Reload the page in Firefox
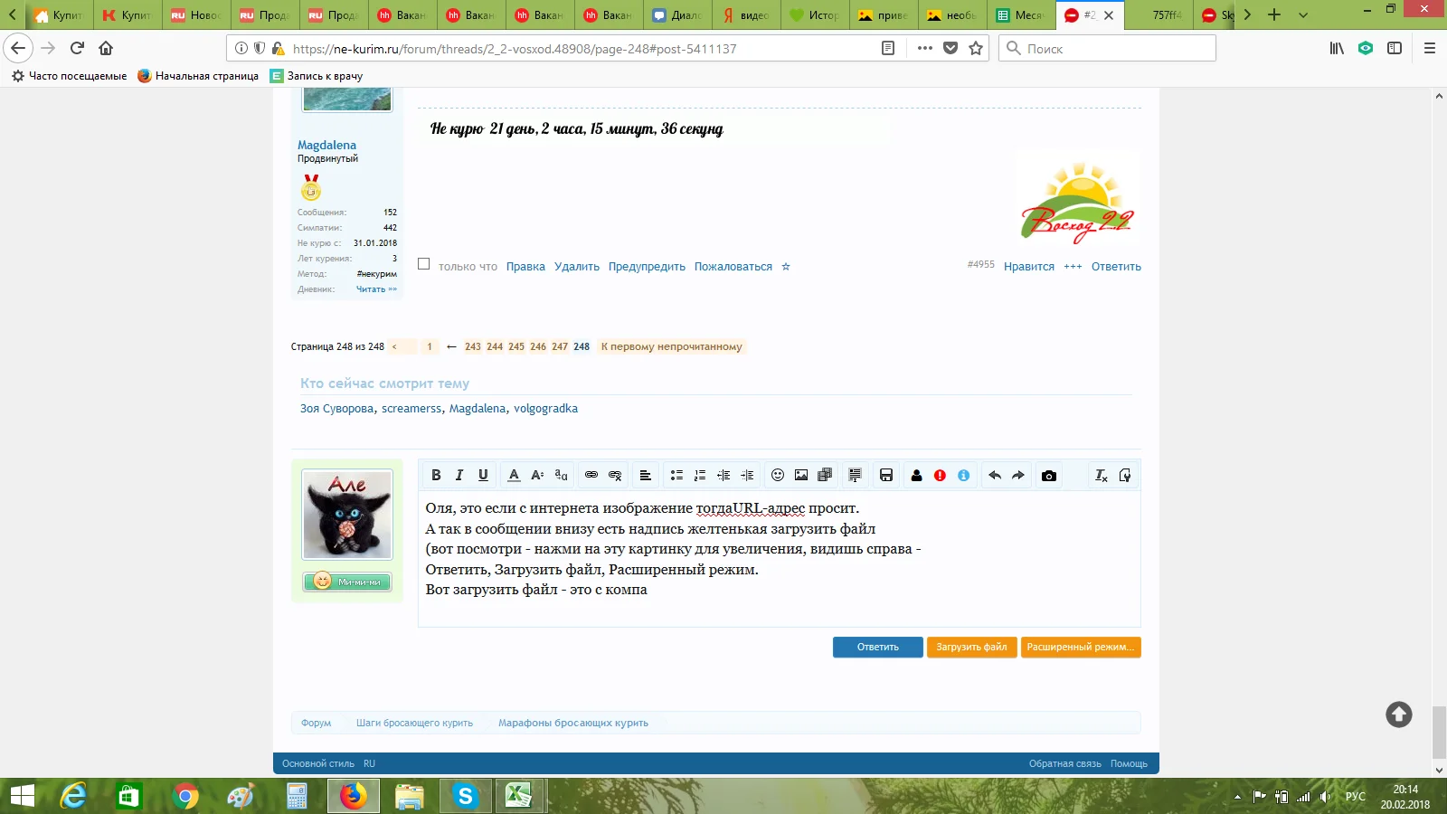Screen dimensions: 1447x814 tap(77, 48)
